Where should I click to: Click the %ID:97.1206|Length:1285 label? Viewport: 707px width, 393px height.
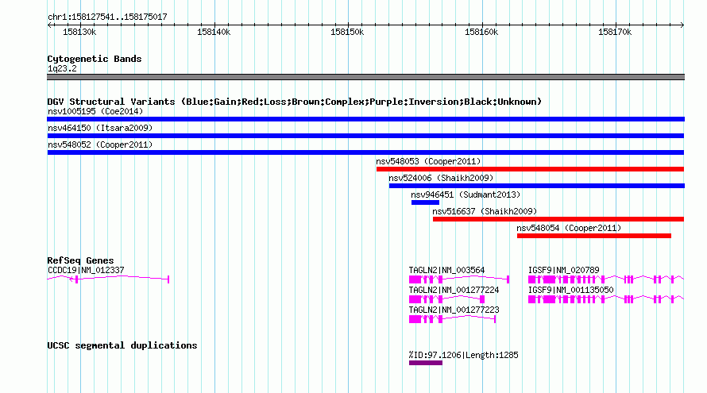pos(463,356)
